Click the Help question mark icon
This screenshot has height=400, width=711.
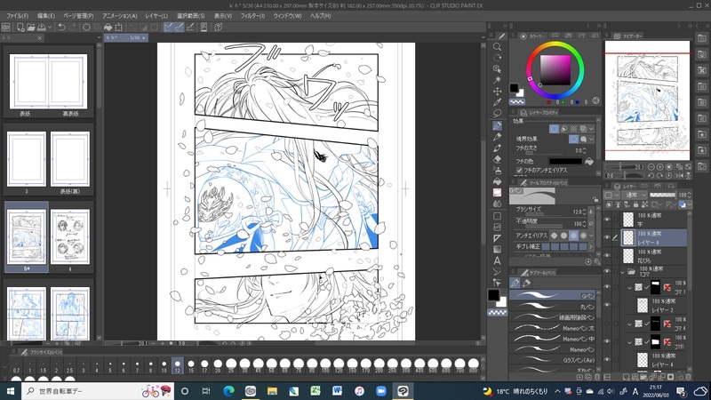point(218,28)
